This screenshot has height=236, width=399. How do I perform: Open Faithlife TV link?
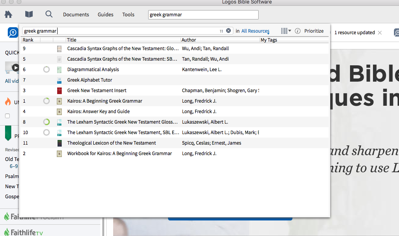24,232
